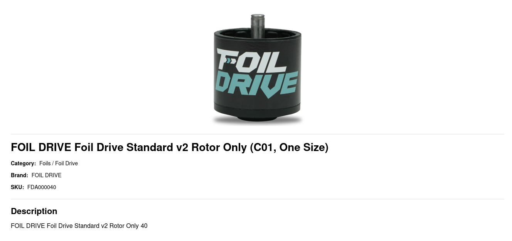
Task: Open the FOIL DRIVE brand value link
Action: click(46, 175)
